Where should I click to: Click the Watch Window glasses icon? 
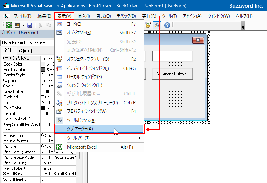[x=59, y=85]
